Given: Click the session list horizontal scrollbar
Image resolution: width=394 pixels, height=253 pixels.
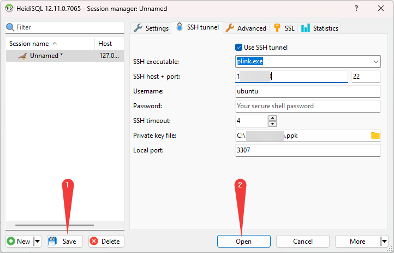Looking at the screenshot, I should pos(55,225).
